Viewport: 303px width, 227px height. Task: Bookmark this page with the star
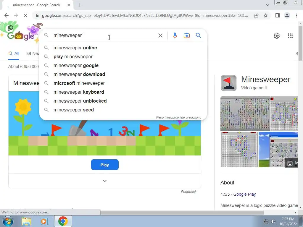tap(266, 15)
